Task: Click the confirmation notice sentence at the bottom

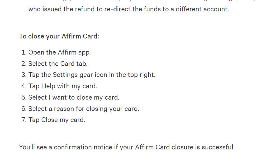Action: point(127,147)
